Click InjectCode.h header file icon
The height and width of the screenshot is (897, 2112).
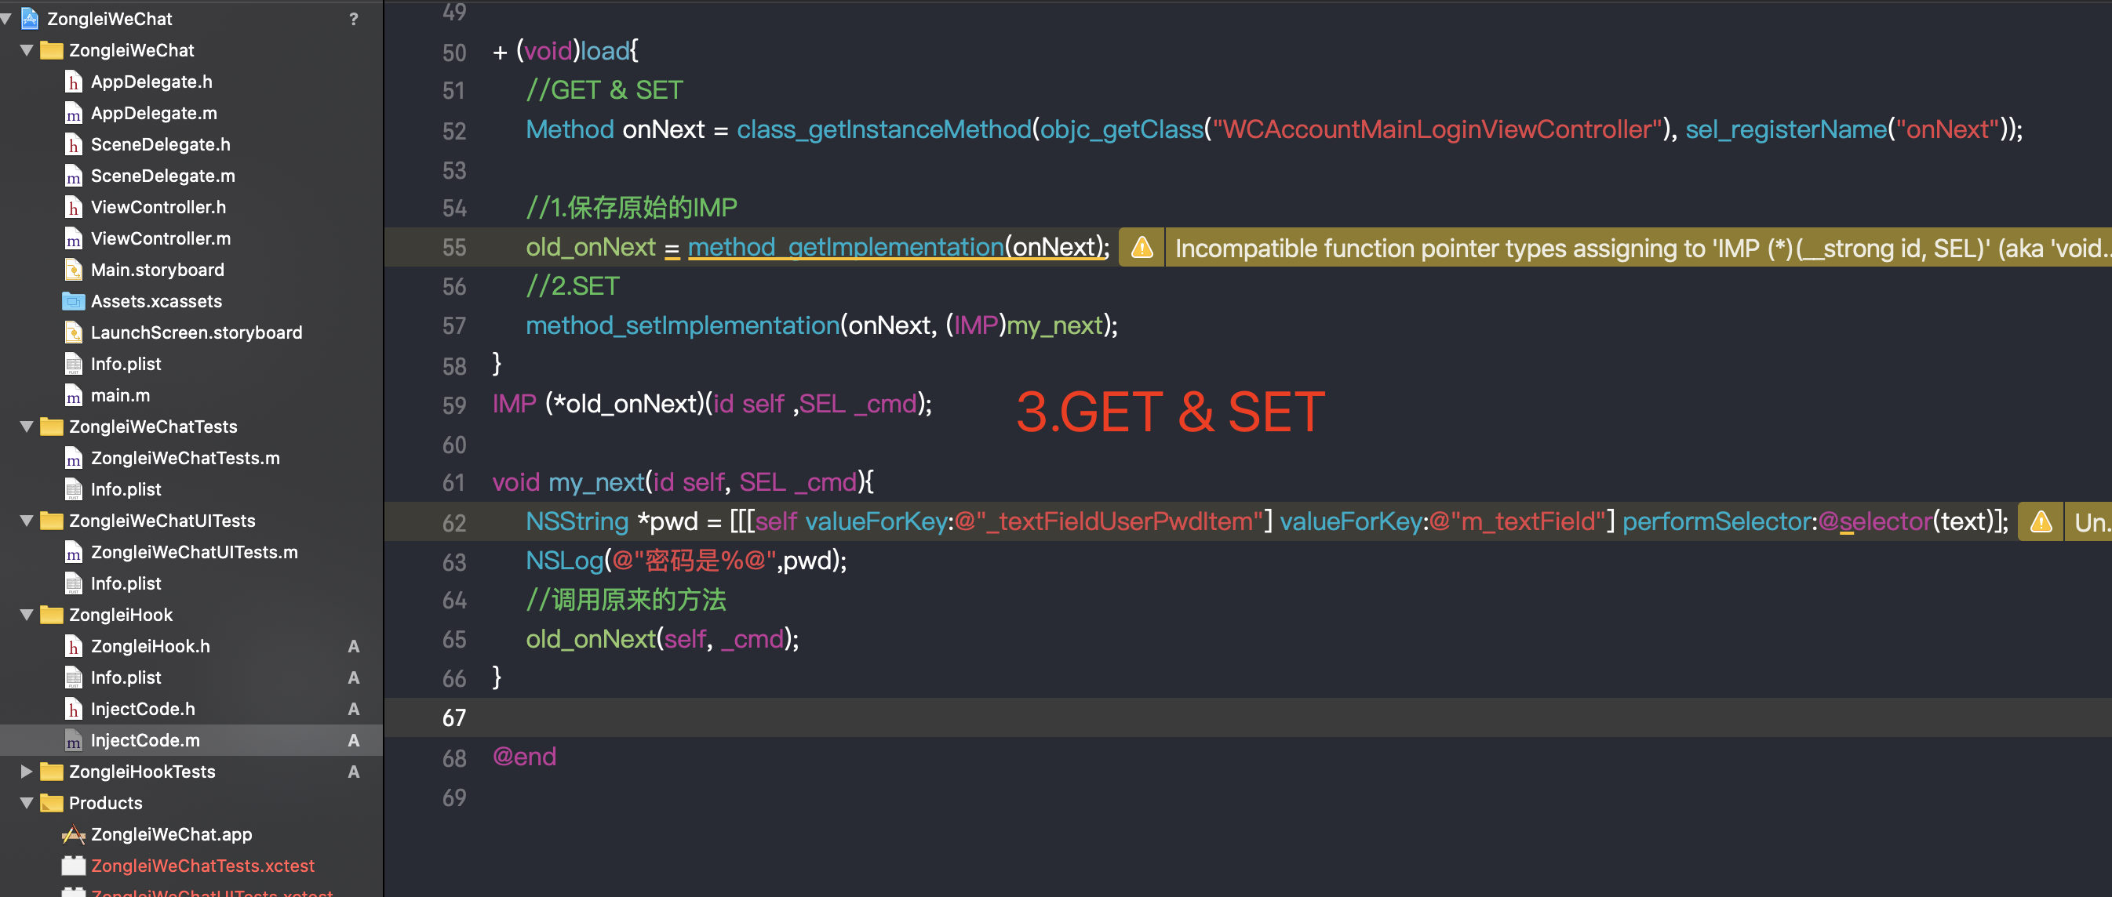click(73, 709)
